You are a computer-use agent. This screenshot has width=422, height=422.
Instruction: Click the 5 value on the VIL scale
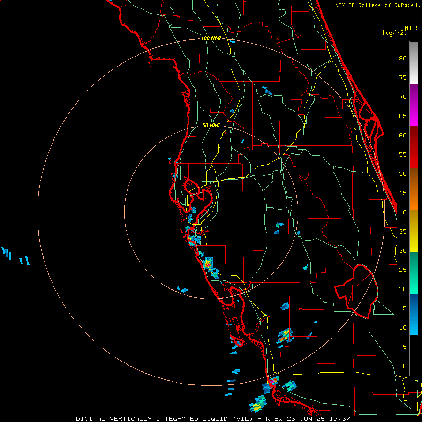405,347
